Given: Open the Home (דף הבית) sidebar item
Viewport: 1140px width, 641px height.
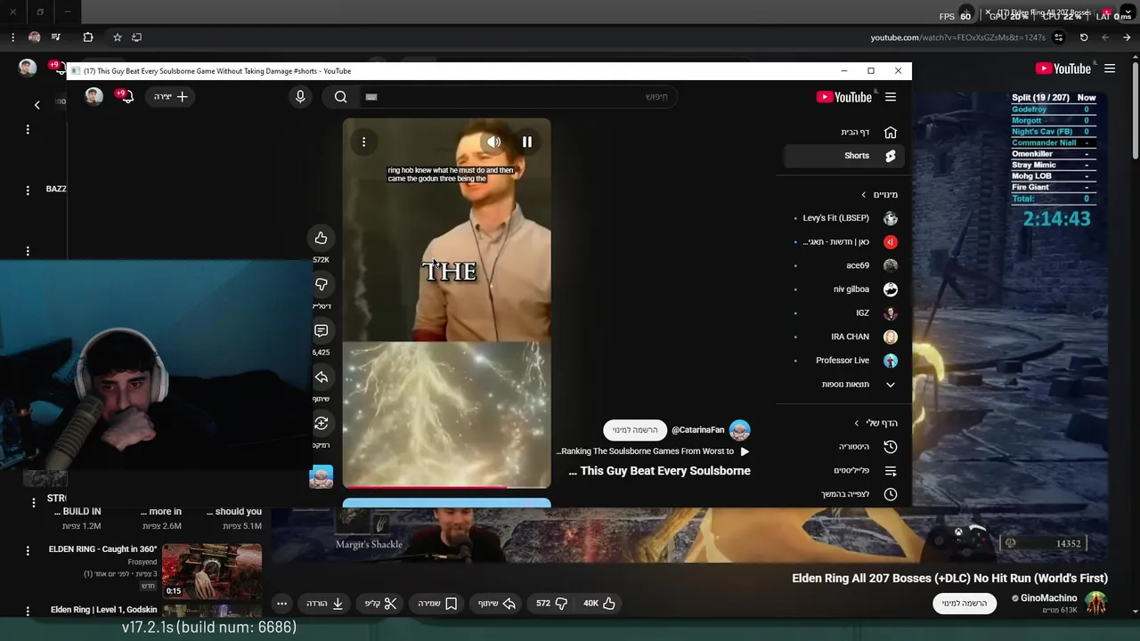Looking at the screenshot, I should pyautogui.click(x=843, y=133).
